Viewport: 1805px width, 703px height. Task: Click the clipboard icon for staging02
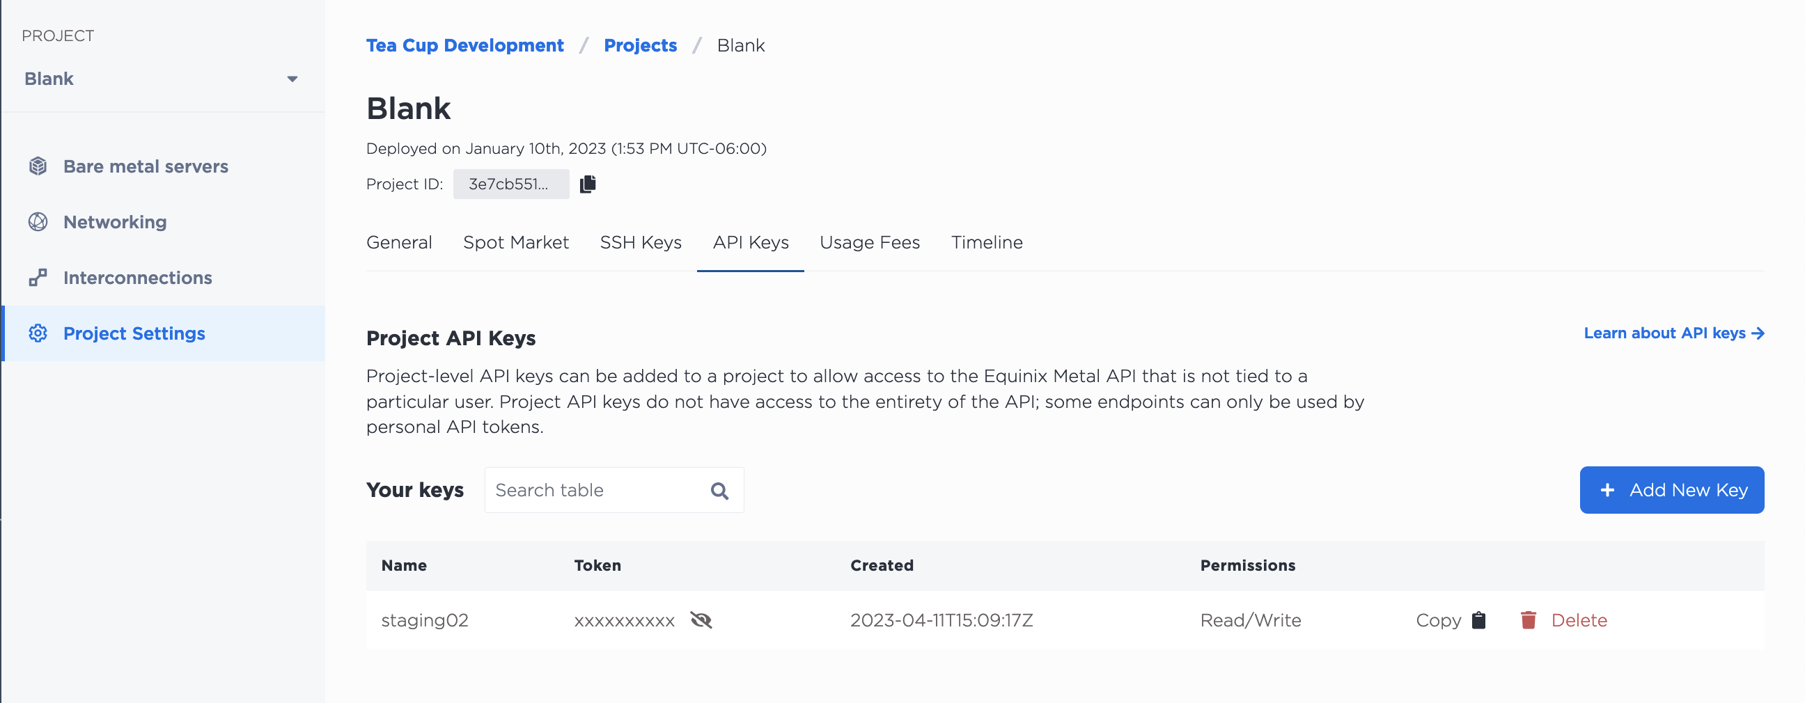coord(1478,620)
